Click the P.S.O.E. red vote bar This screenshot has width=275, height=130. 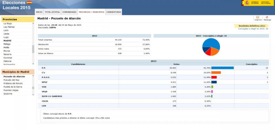coord(214,77)
